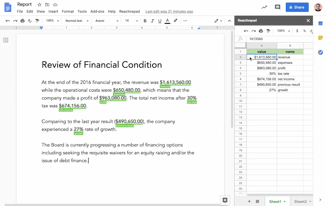Image resolution: width=326 pixels, height=206 pixels.
Task: Enable underline formatting
Action: click(x=159, y=20)
